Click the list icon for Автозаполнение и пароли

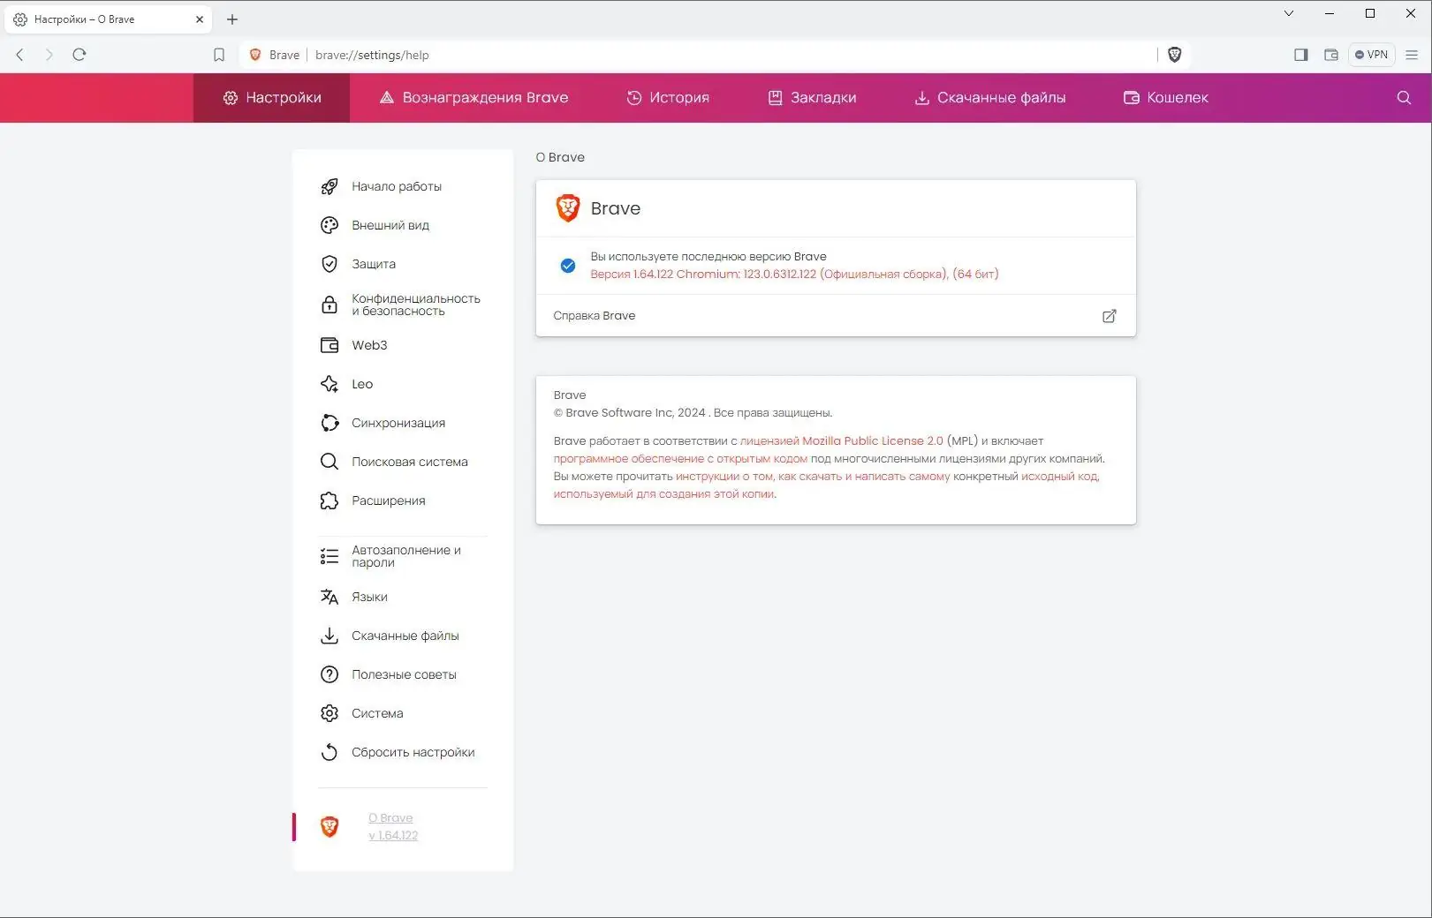330,556
